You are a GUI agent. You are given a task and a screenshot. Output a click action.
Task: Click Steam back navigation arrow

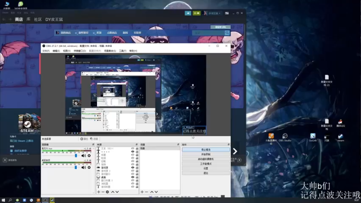pos(4,19)
